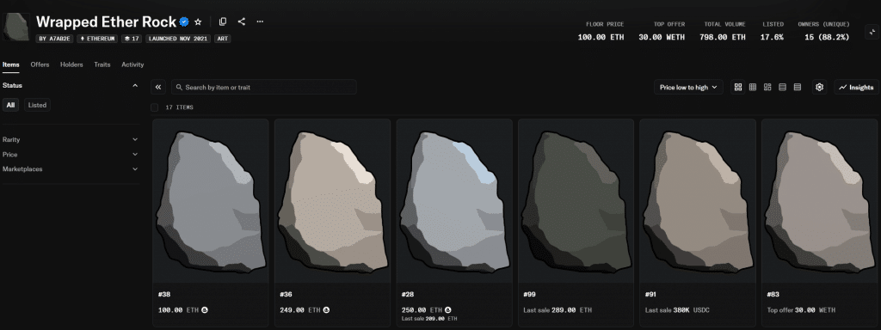This screenshot has height=330, width=881.
Task: Select the Listed status filter
Action: tap(37, 105)
